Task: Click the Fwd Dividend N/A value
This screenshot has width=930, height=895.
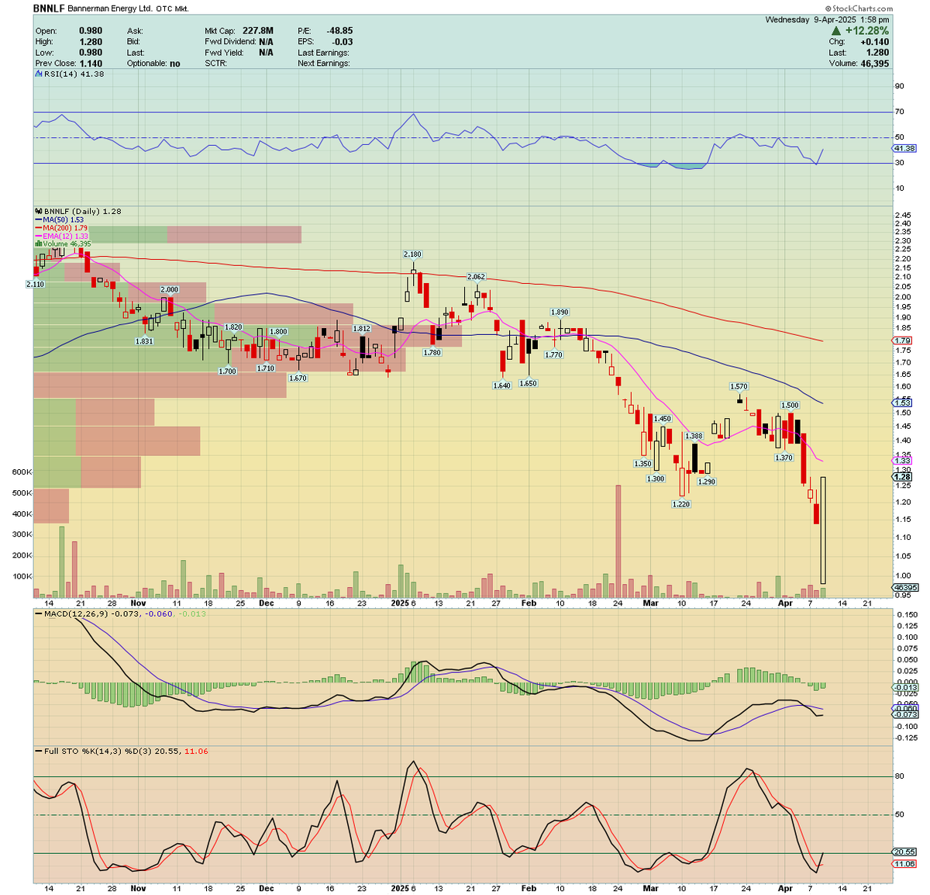Action: pyautogui.click(x=266, y=42)
